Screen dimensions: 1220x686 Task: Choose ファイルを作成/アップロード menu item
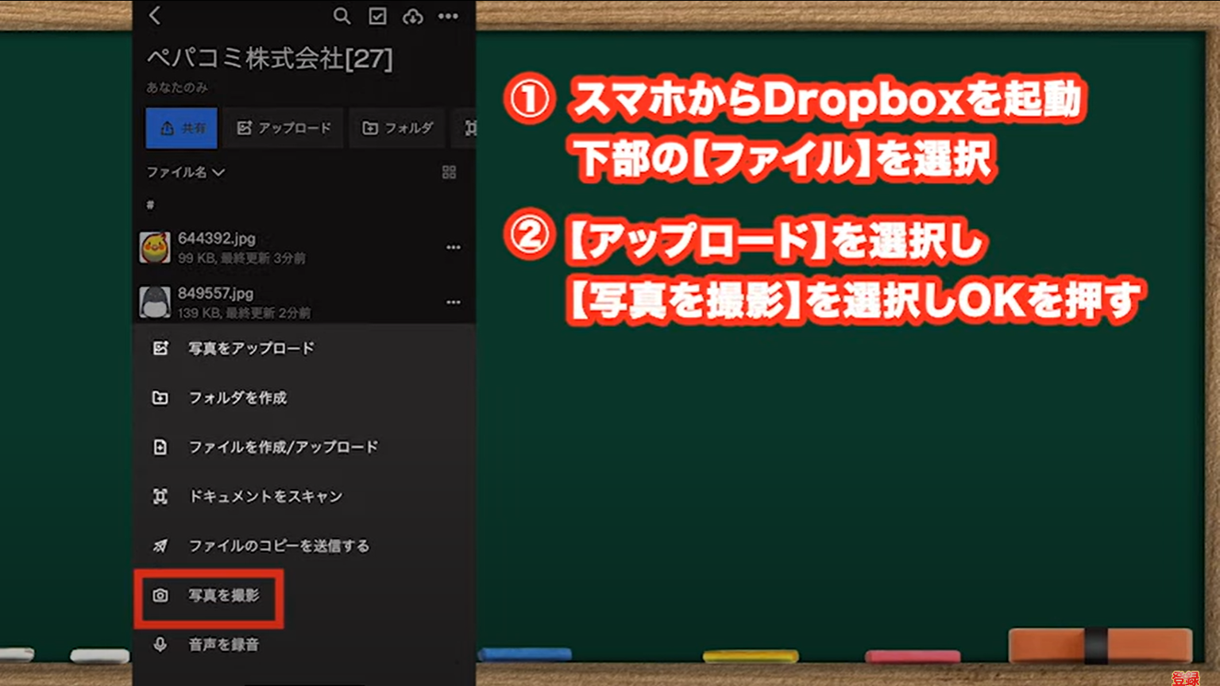tap(304, 446)
